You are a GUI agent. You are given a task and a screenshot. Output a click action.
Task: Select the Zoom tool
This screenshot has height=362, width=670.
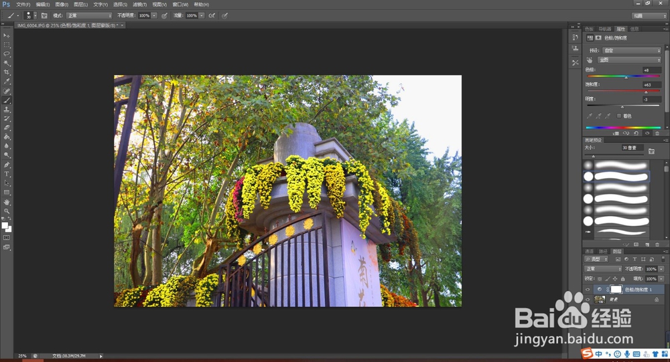point(7,211)
